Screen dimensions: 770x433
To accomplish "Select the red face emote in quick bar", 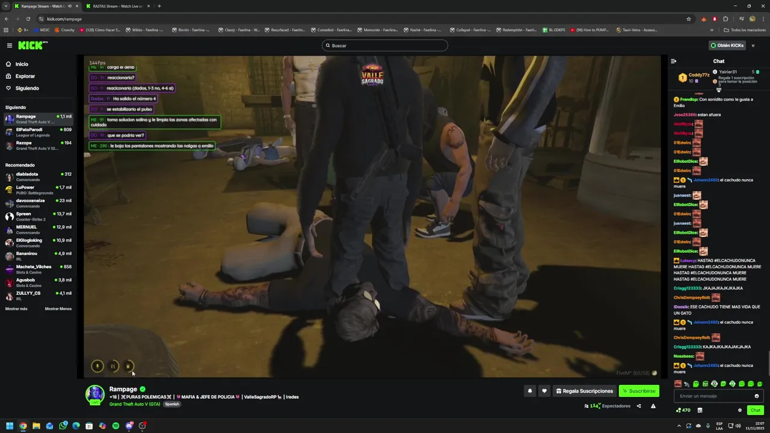I will click(x=678, y=384).
